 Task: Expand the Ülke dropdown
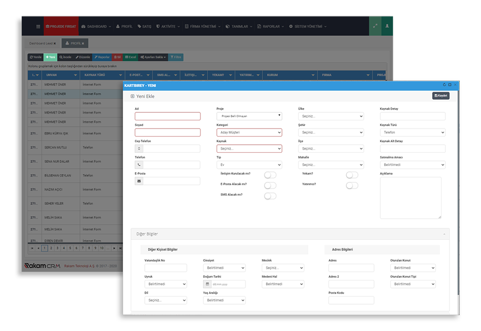coord(331,116)
